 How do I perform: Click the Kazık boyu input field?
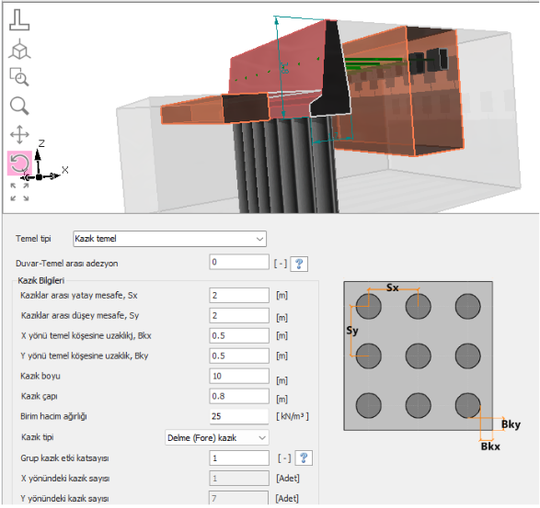(x=239, y=376)
